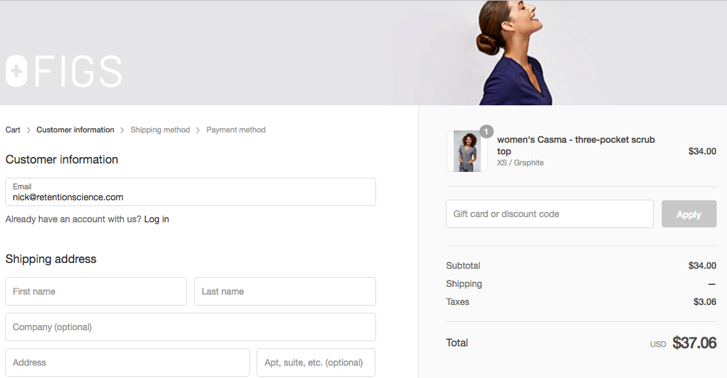Click the Log in link

[x=156, y=220]
